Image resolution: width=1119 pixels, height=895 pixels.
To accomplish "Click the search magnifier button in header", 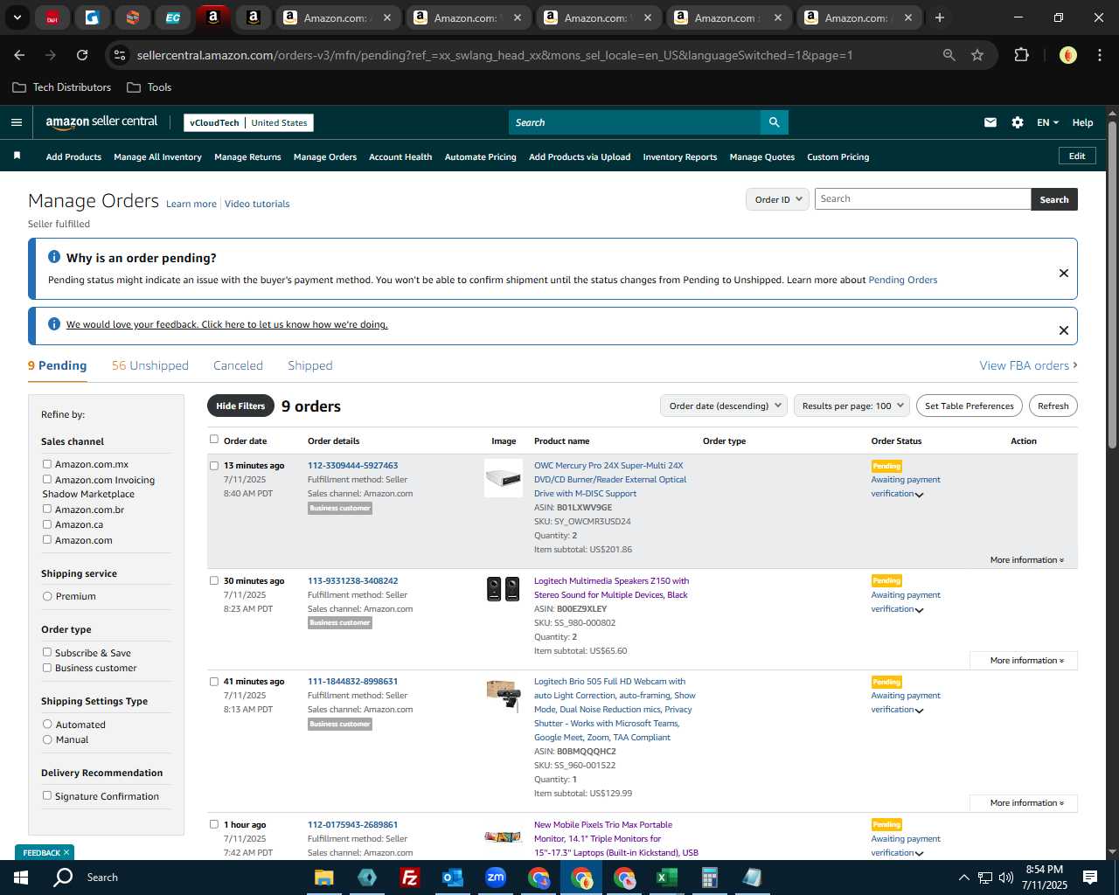I will point(774,122).
